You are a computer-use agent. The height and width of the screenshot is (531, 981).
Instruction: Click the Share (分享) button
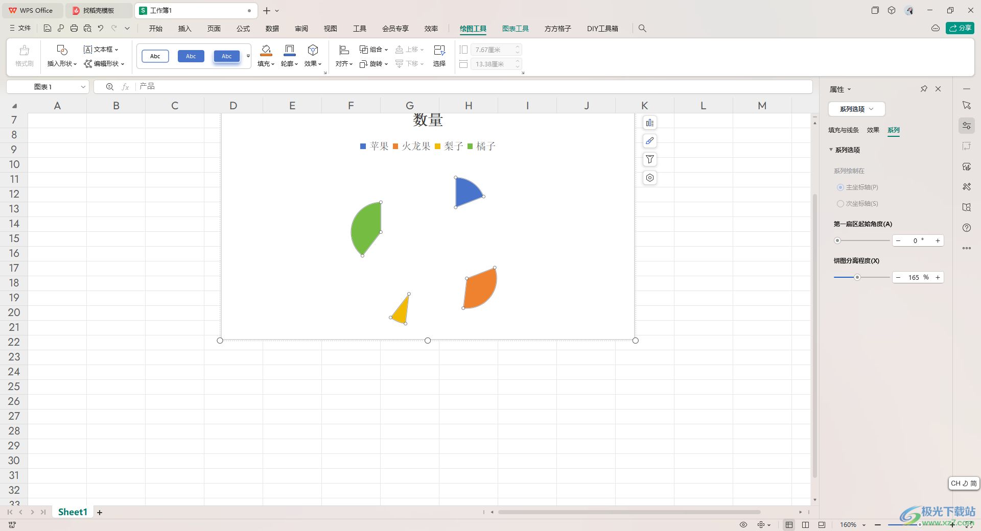tap(960, 28)
